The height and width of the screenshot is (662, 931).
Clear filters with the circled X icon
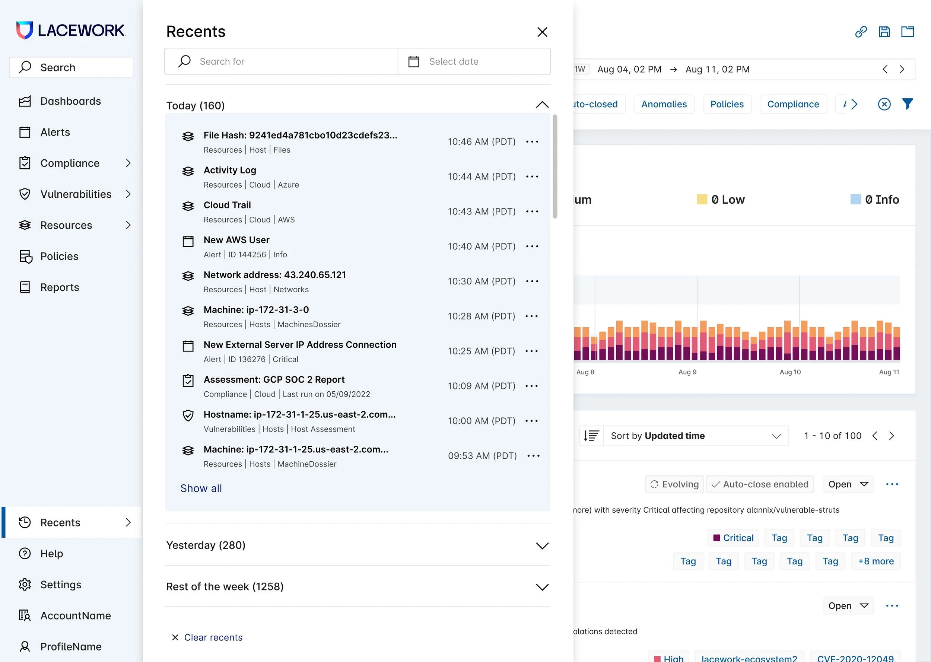[884, 104]
